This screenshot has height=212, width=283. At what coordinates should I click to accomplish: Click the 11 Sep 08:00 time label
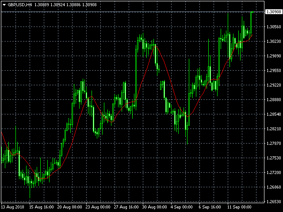(240, 207)
